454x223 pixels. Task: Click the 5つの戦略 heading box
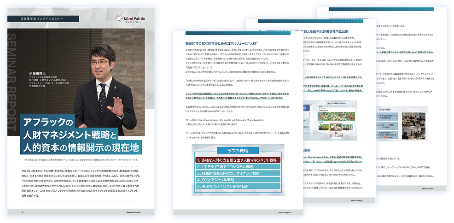238,151
